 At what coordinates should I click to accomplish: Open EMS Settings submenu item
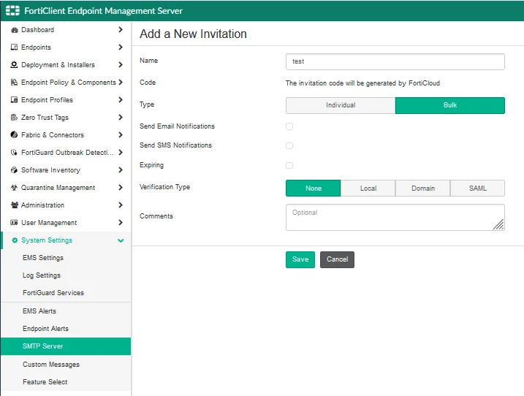click(x=66, y=258)
